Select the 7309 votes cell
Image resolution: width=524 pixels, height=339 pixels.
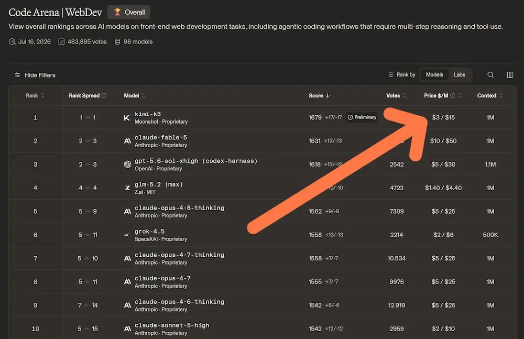(396, 211)
